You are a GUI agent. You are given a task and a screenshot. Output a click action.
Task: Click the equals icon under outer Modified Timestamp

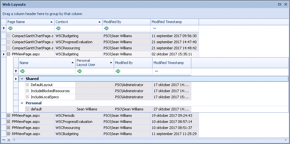pyautogui.click(x=154, y=28)
